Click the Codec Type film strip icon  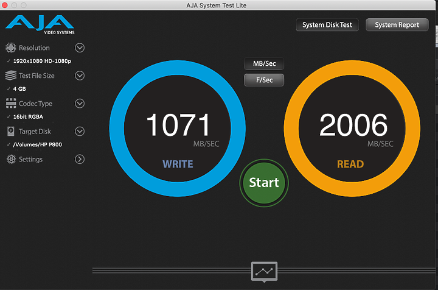pyautogui.click(x=11, y=103)
